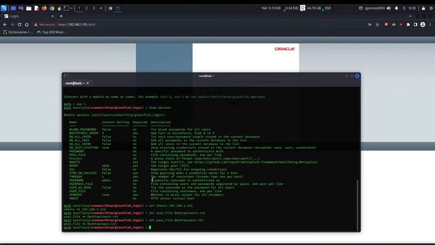Viewport: 435px width, 245px height.
Task: Click the disk usage 44.76 GB indicator
Action: pos(314,8)
